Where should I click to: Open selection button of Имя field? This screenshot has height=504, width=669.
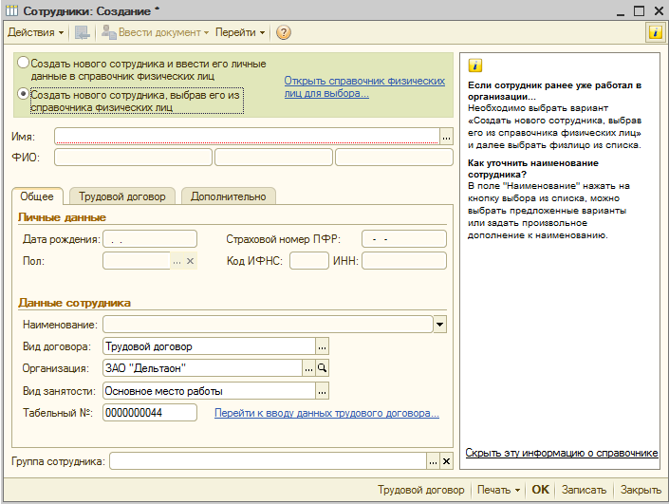pyautogui.click(x=446, y=137)
